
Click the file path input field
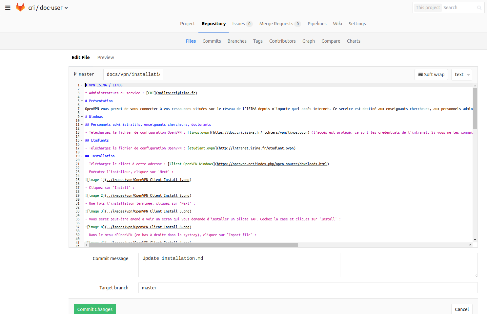coord(133,75)
